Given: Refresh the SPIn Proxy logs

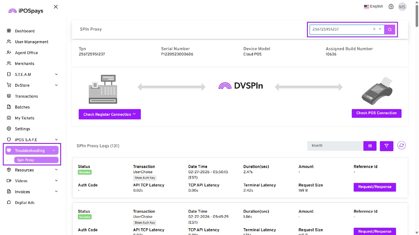Looking at the screenshot, I should coord(402,146).
